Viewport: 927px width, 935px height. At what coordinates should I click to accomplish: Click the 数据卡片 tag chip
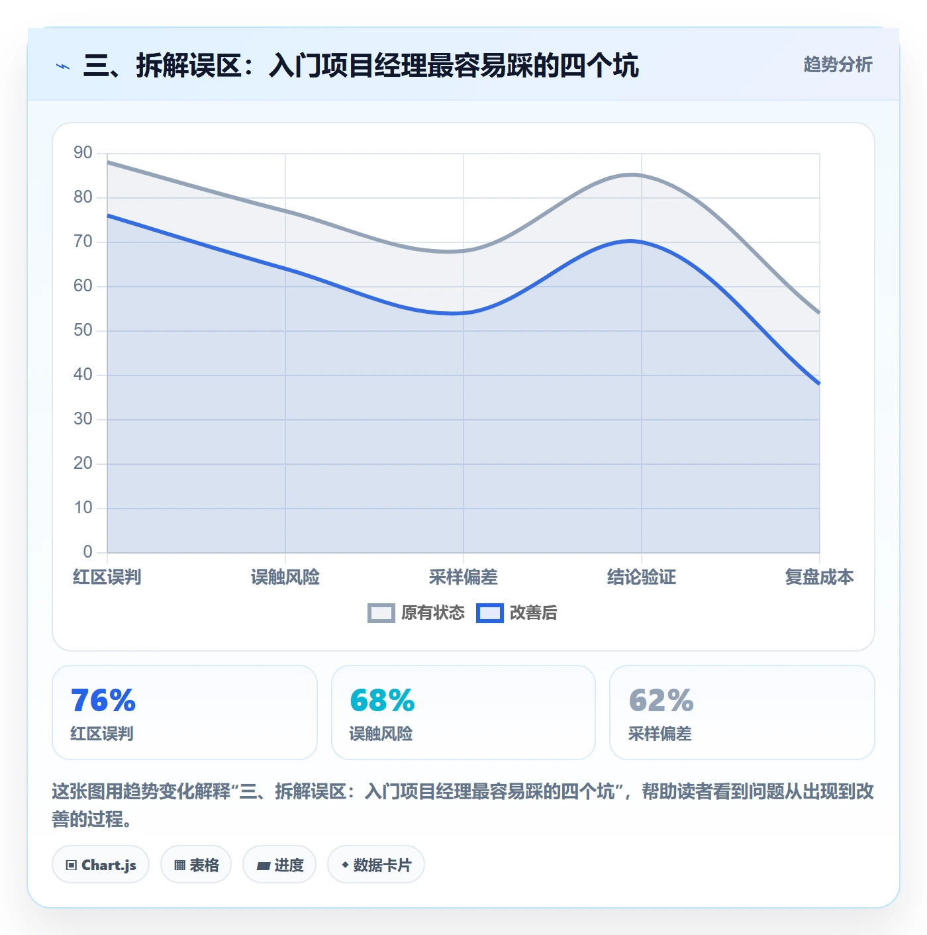click(376, 865)
